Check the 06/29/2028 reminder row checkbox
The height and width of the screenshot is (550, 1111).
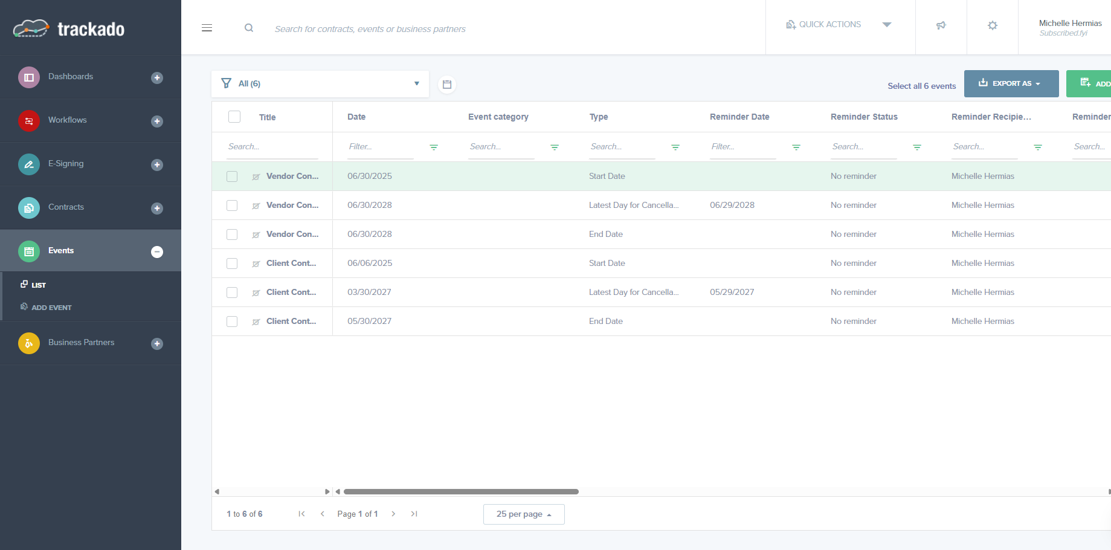tap(232, 205)
